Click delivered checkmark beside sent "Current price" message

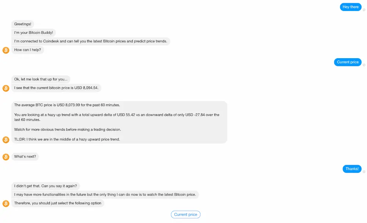[364, 65]
